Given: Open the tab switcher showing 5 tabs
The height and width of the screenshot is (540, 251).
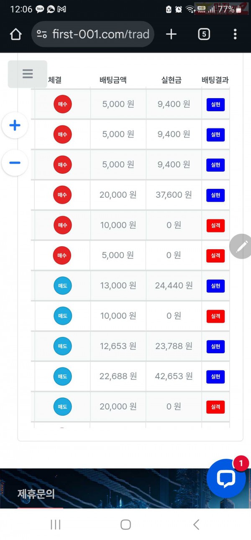Looking at the screenshot, I should pos(203,34).
